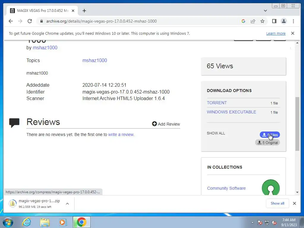Viewport: 304px width, 228px height.
Task: Expand the download item options chevron
Action: coord(67,204)
